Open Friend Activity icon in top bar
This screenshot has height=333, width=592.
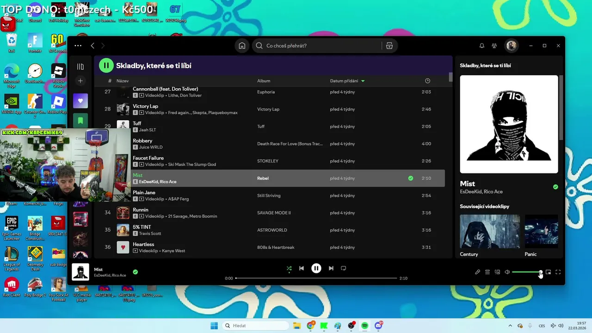(x=494, y=46)
